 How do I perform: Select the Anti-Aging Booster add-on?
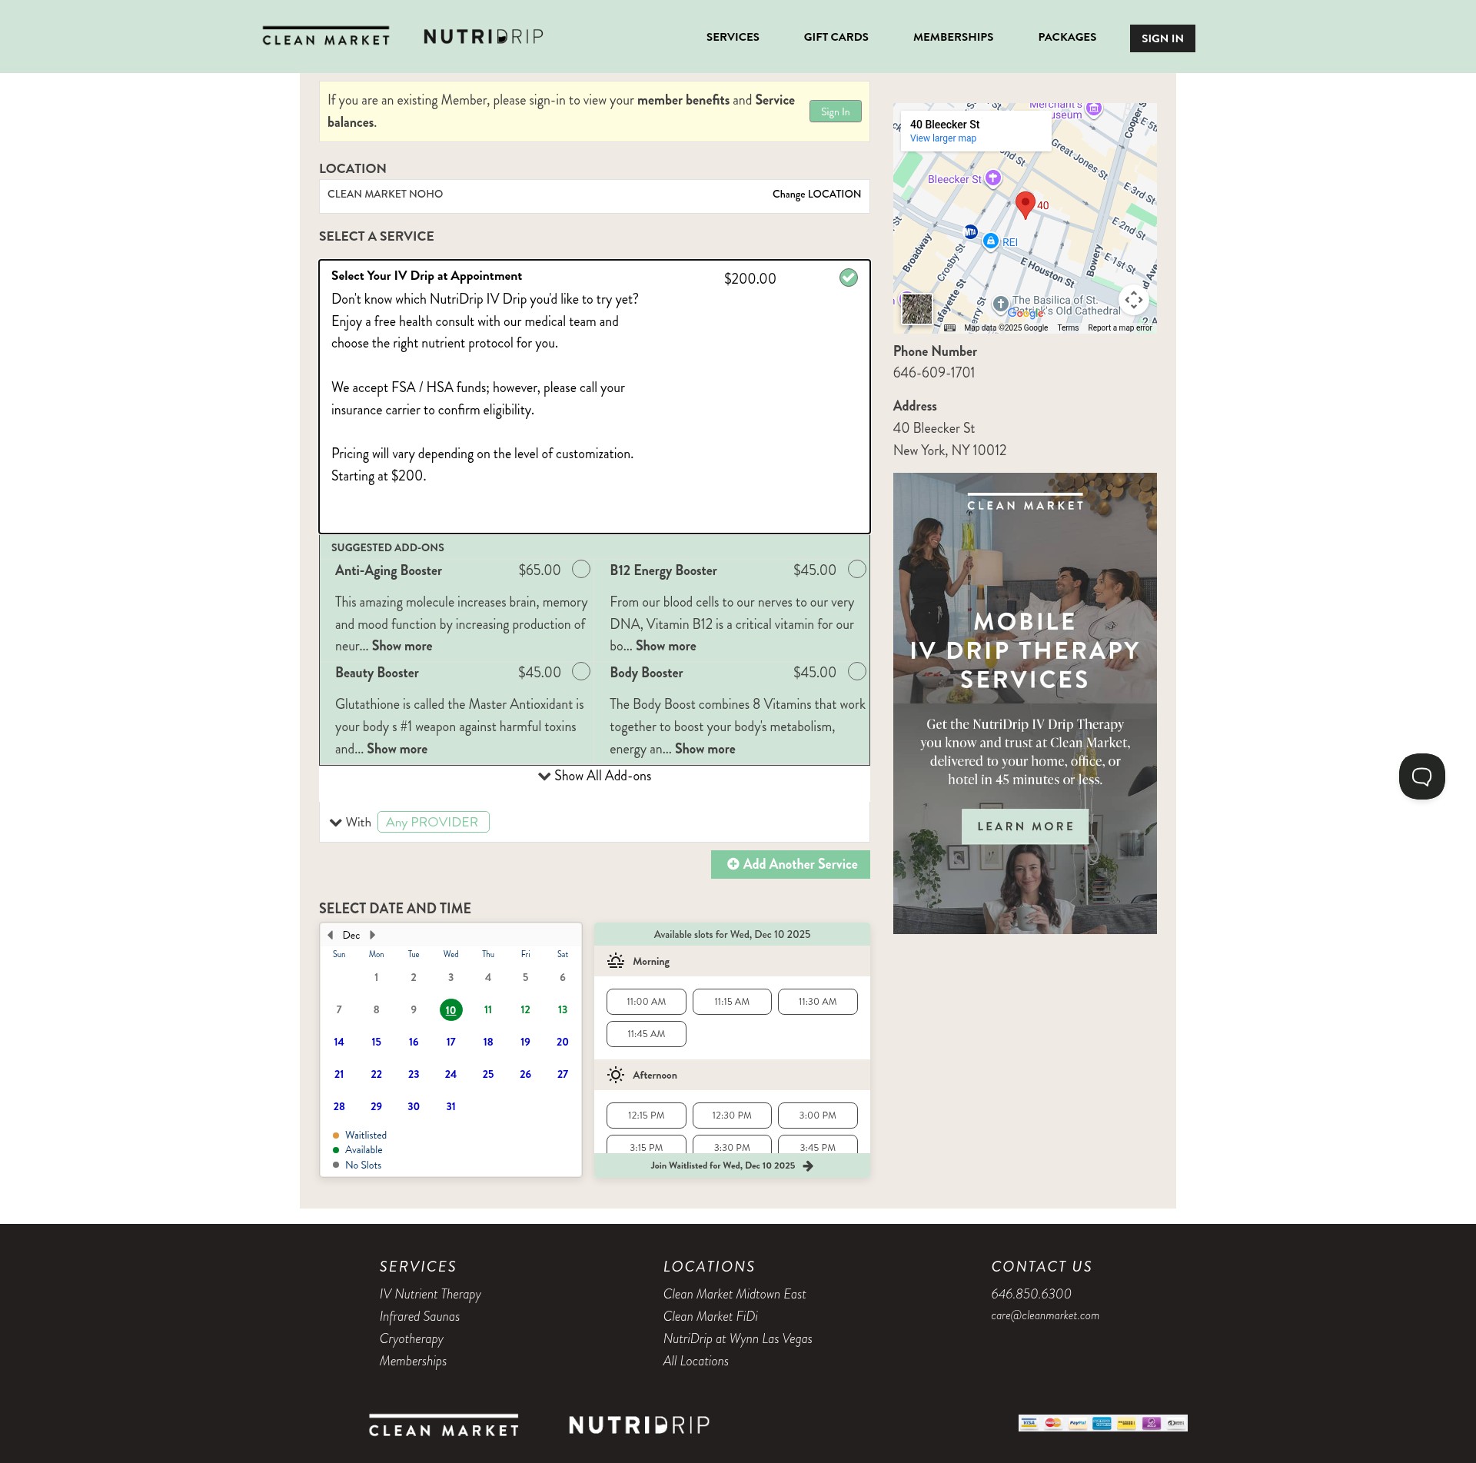coord(581,569)
